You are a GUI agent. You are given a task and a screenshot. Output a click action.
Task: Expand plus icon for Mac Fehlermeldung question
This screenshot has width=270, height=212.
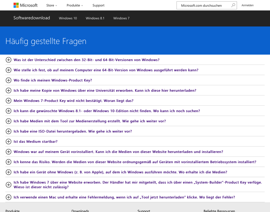click(9, 197)
